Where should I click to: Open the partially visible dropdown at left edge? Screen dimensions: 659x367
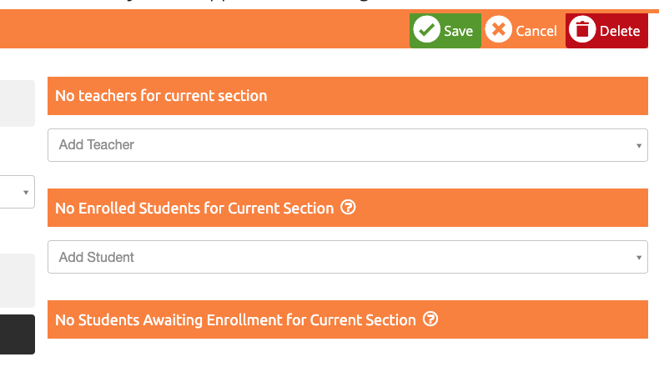coord(18,192)
